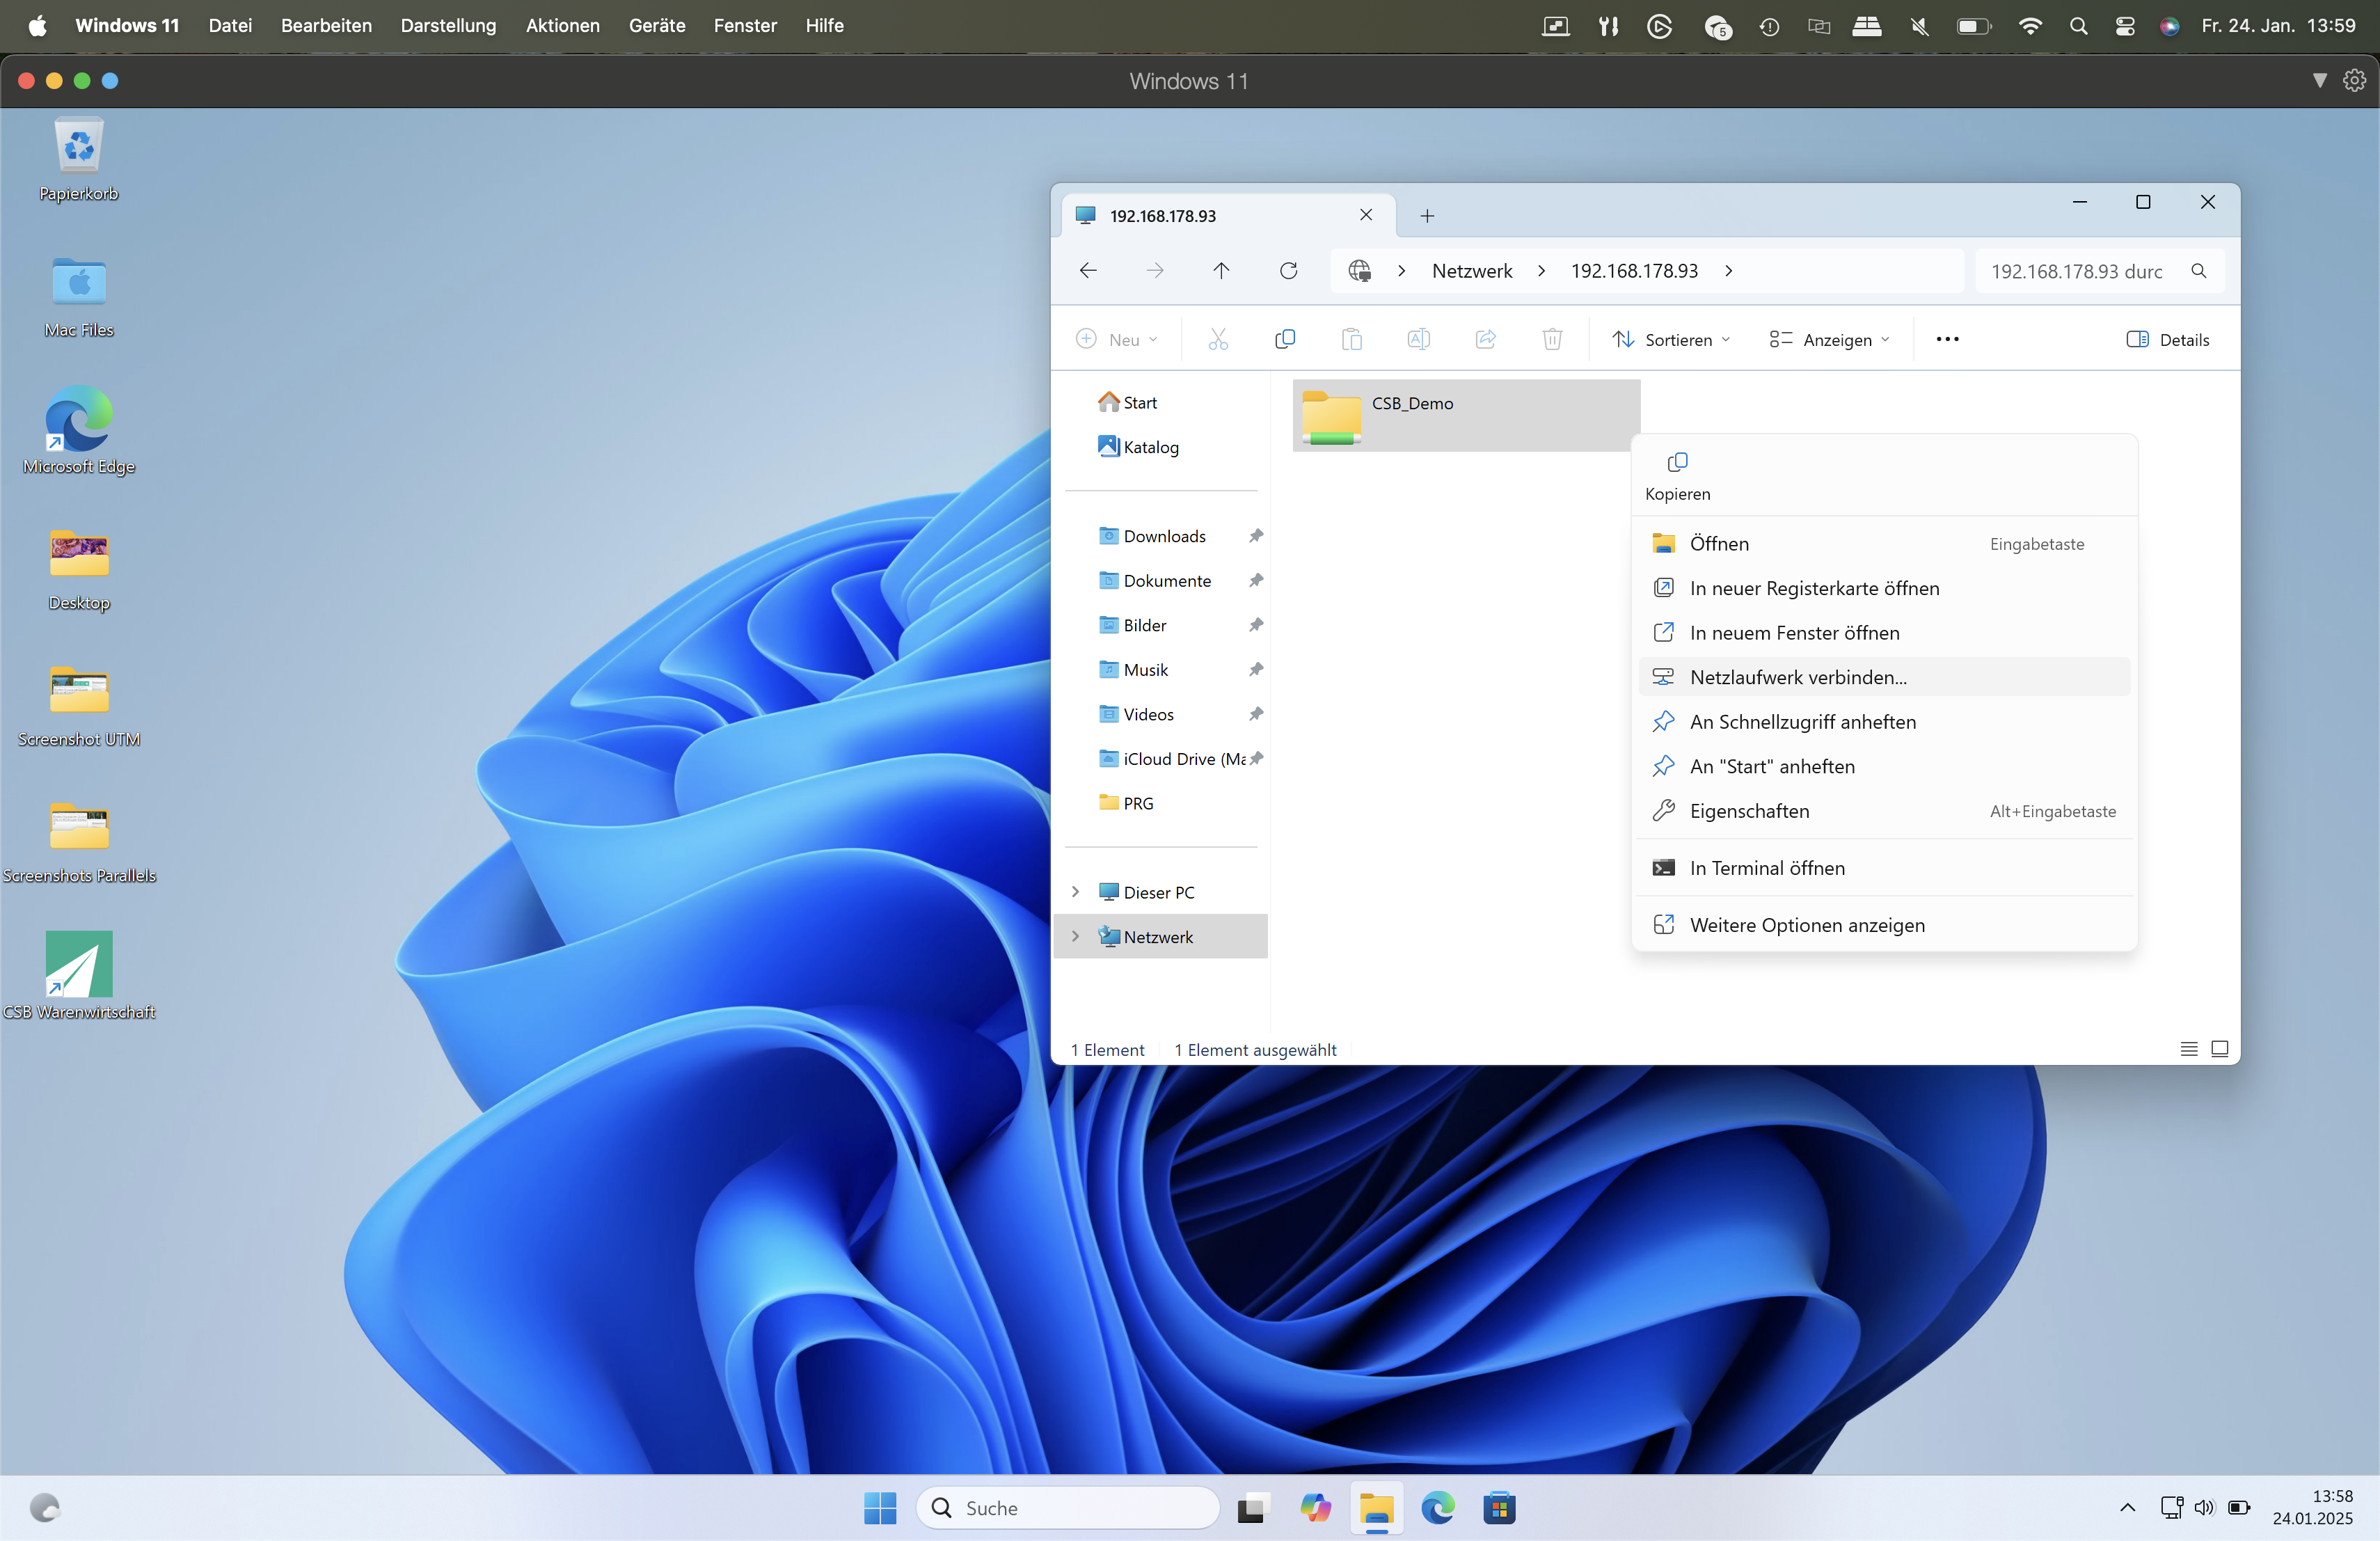Select An "Start" anheften
The width and height of the screenshot is (2380, 1541).
[x=1884, y=767]
